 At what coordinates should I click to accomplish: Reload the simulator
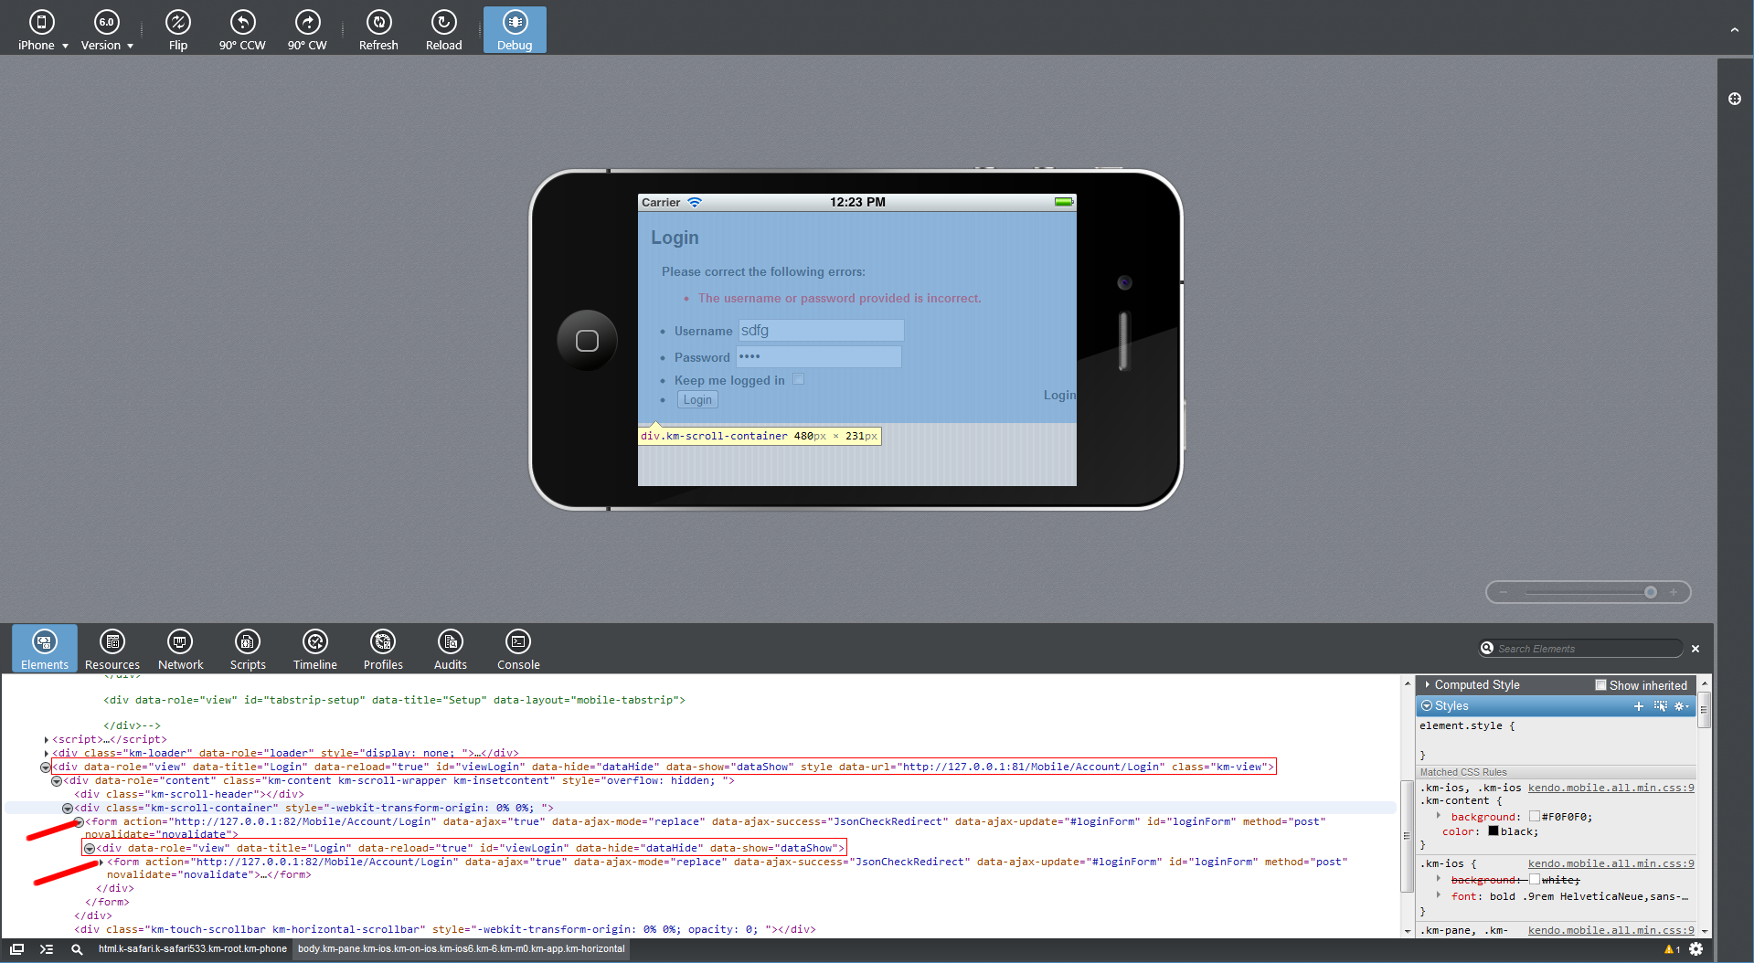click(x=443, y=30)
